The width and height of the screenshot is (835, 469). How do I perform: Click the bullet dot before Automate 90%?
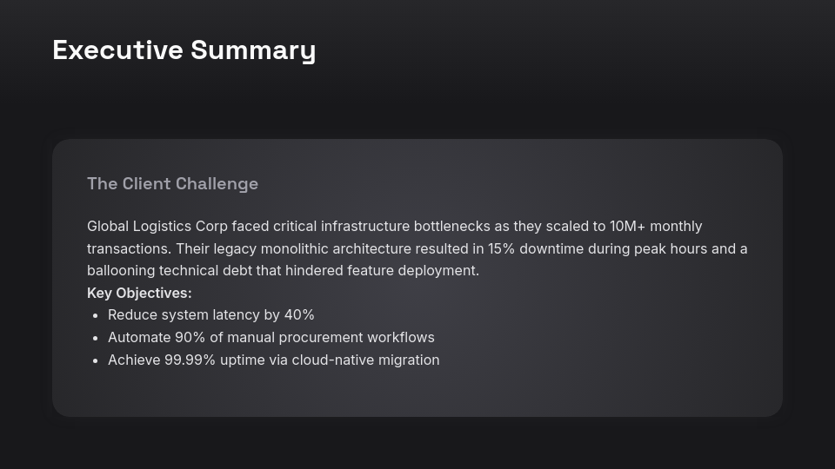(95, 338)
